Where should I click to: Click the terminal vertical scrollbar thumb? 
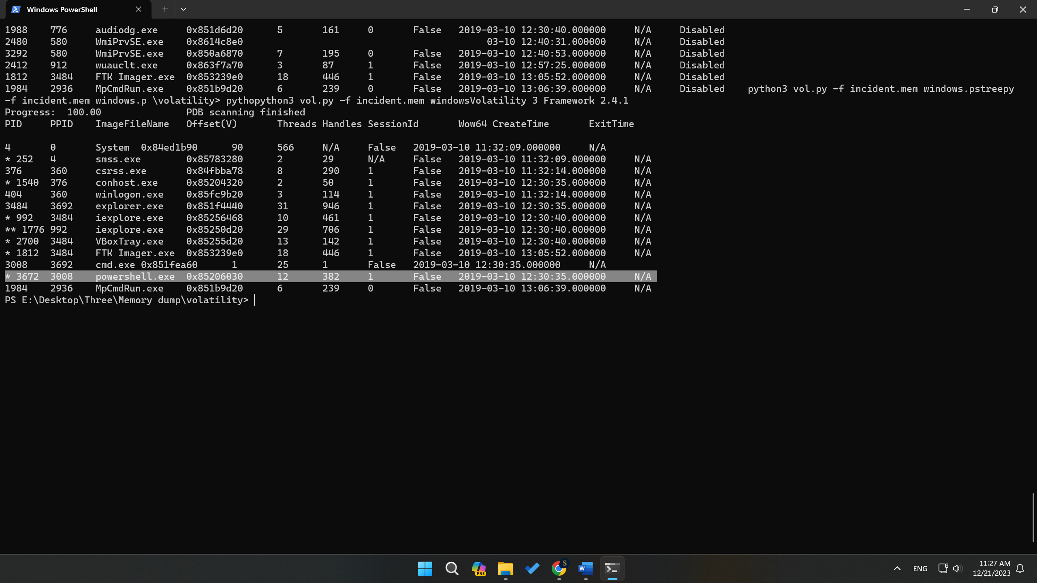[1033, 517]
